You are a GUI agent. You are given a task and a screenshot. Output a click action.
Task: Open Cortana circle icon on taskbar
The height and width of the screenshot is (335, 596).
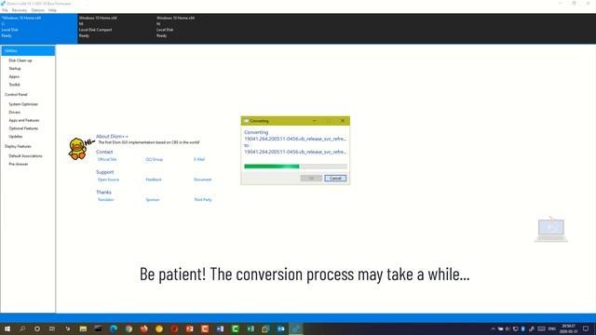click(x=37, y=328)
